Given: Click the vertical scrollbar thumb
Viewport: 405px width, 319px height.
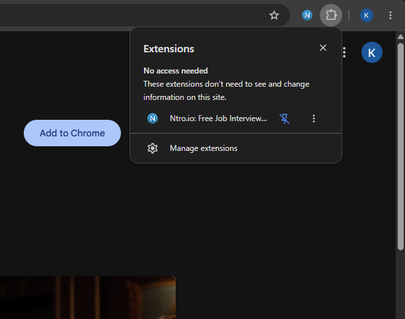Looking at the screenshot, I should click(400, 146).
